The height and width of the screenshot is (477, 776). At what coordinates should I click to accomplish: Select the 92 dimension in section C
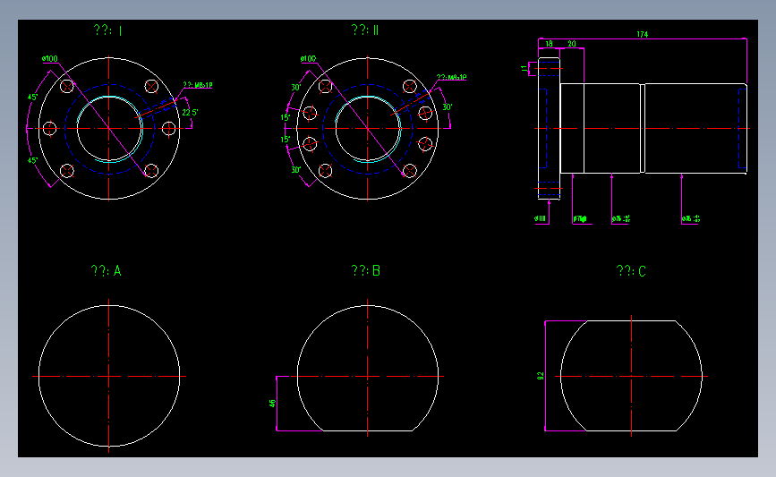coord(541,376)
